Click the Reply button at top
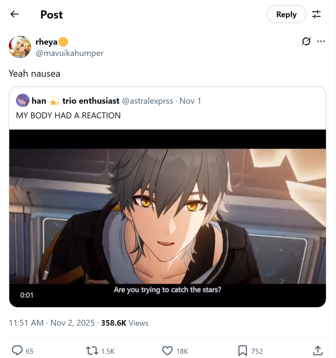 coord(286,14)
